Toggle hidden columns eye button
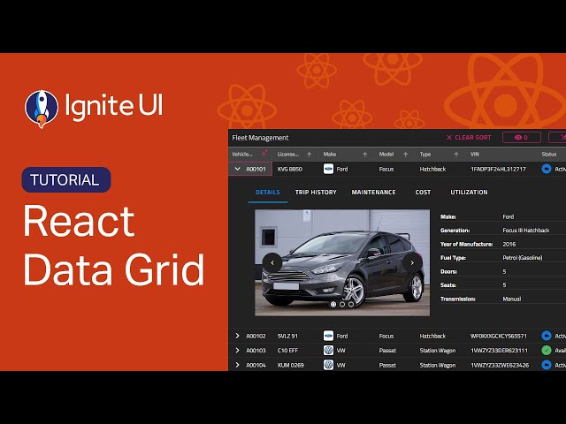This screenshot has width=566, height=424. (x=522, y=138)
